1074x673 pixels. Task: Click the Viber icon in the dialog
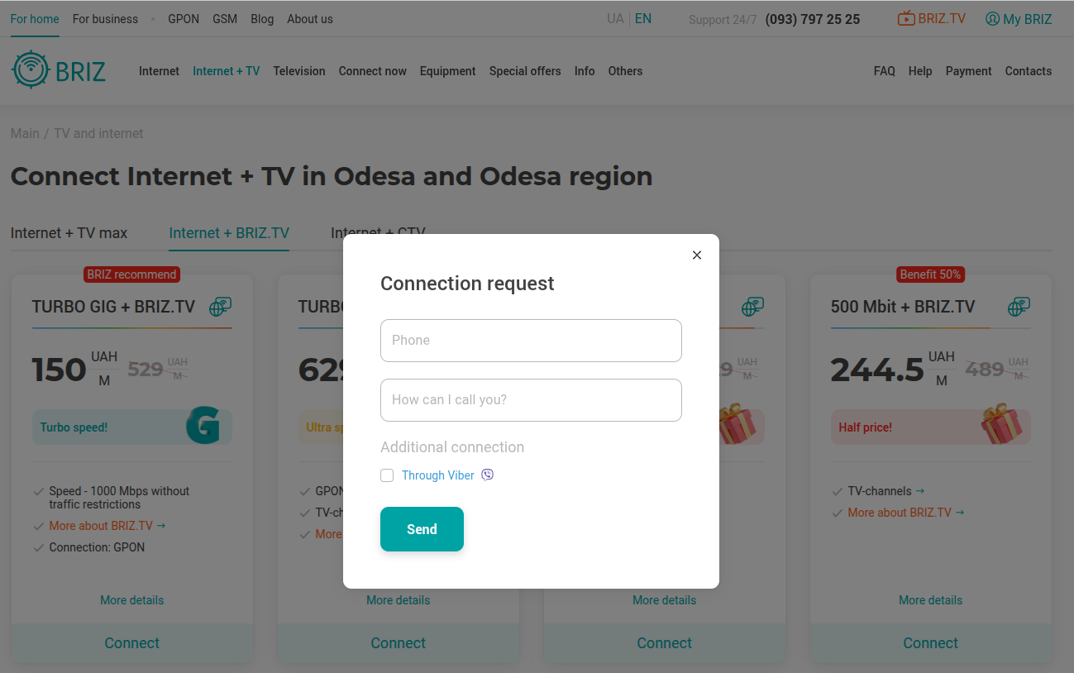488,475
